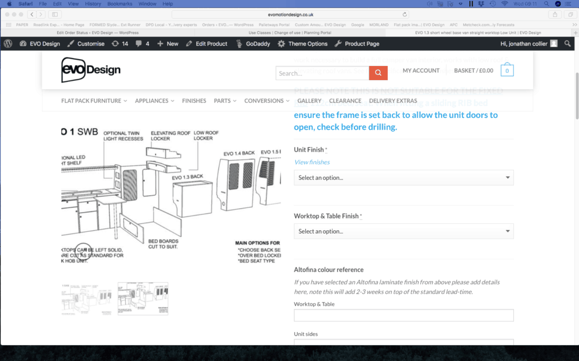Image resolution: width=579 pixels, height=361 pixels.
Task: Open Time Machine menu bar icon
Action: (492, 4)
